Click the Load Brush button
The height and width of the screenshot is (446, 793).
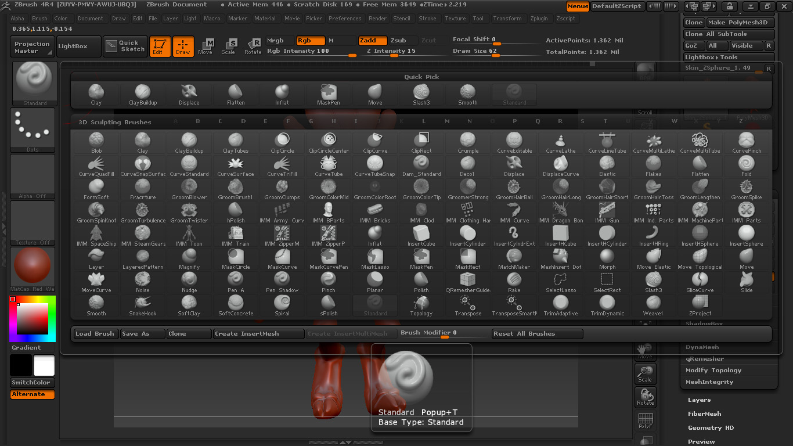tap(96, 334)
